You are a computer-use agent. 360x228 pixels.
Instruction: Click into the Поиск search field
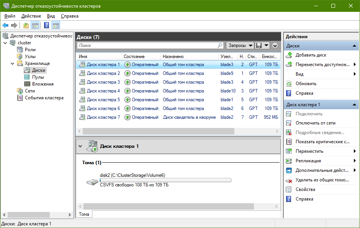tap(147, 45)
